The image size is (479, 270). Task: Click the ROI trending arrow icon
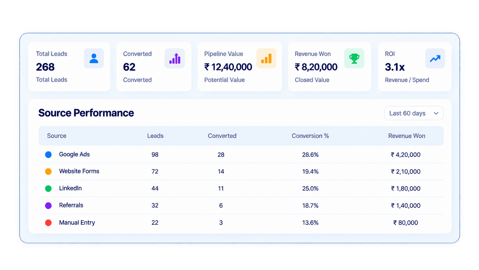click(x=435, y=59)
